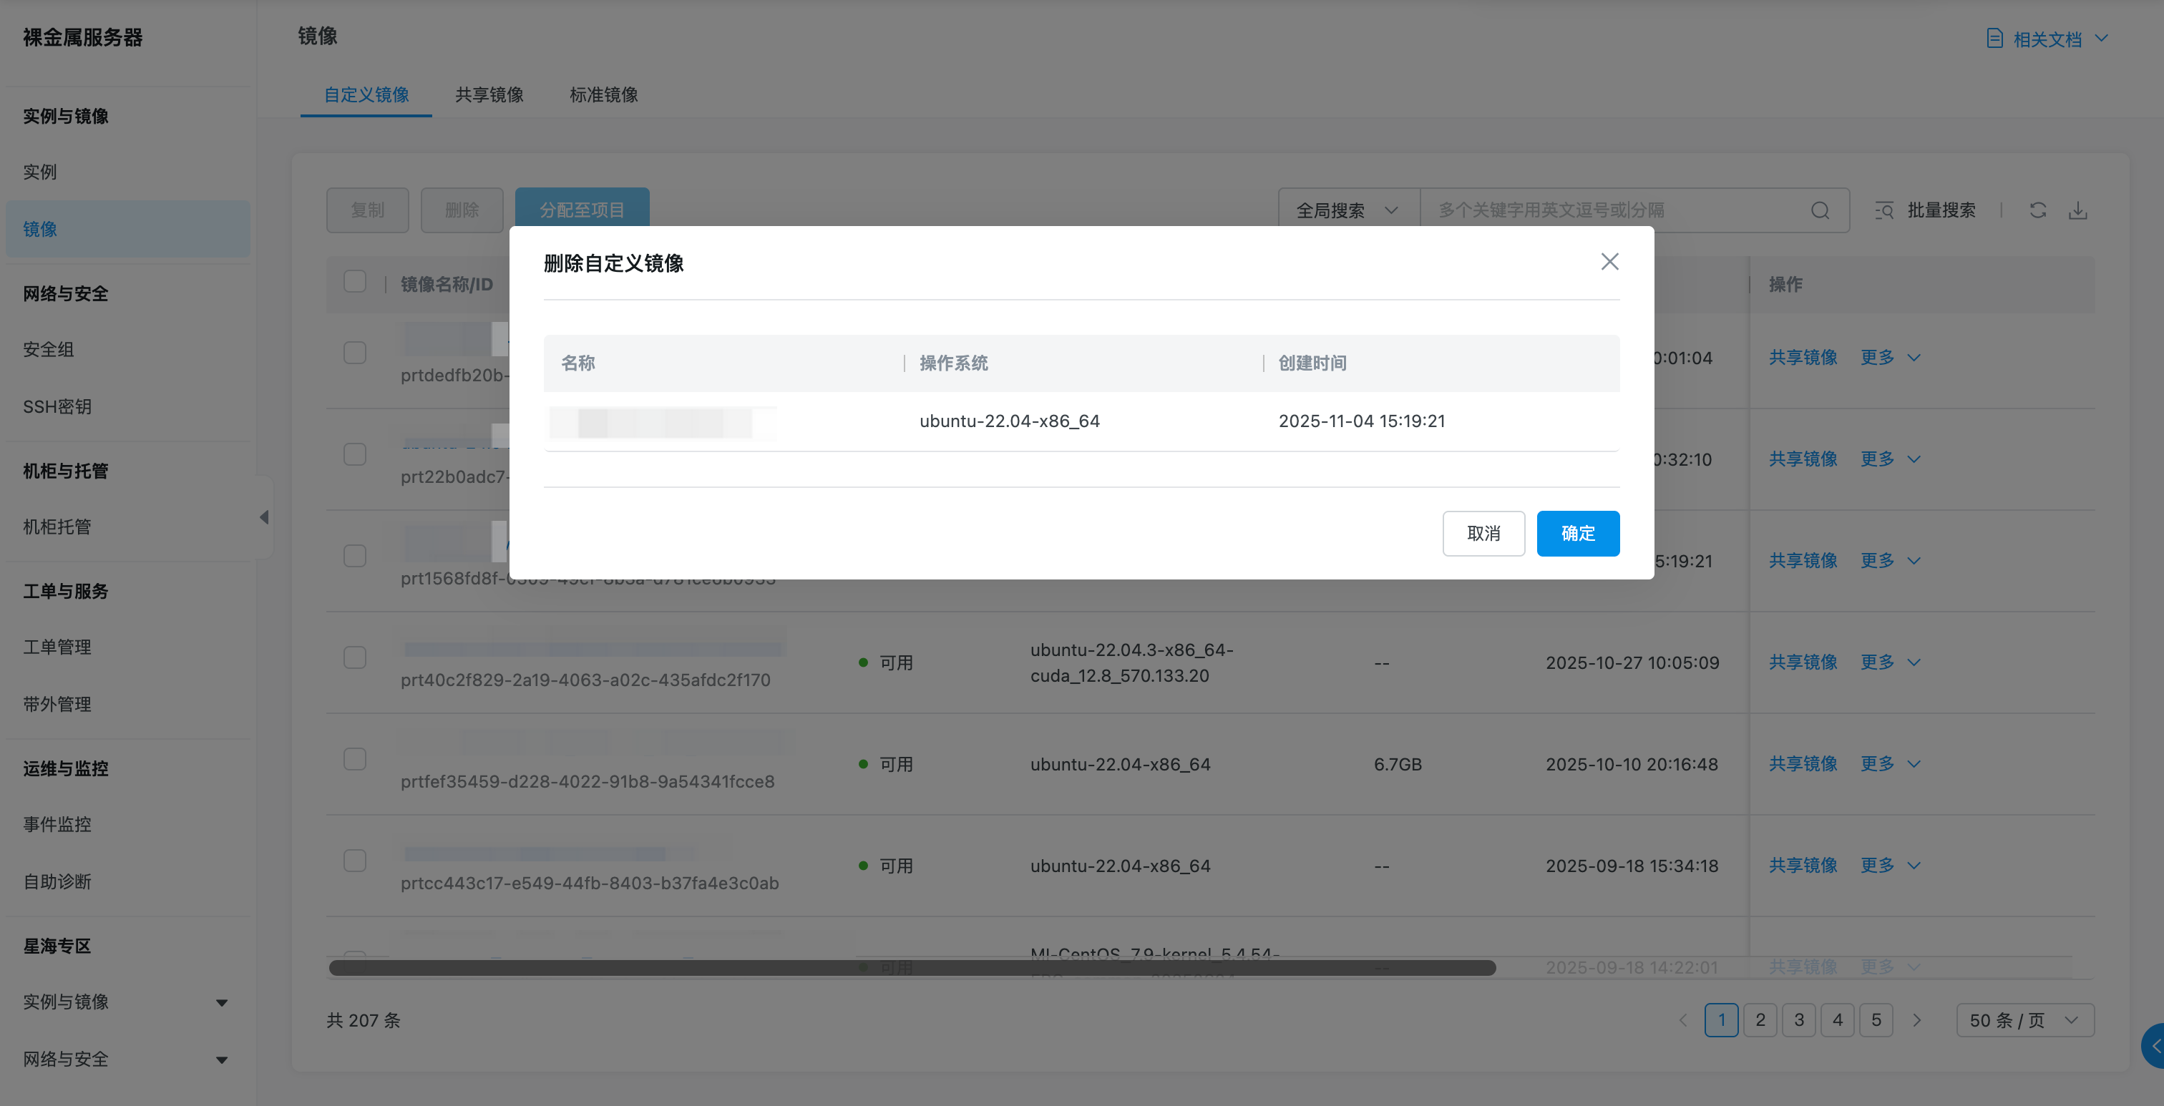2164x1106 pixels.
Task: Go to next page arrow
Action: click(1916, 1020)
